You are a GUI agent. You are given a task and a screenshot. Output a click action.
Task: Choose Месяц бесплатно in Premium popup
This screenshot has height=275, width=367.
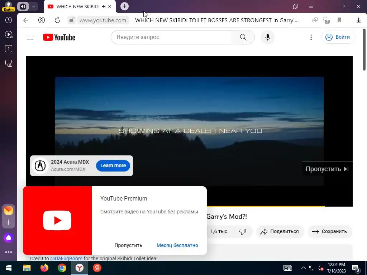(x=177, y=245)
